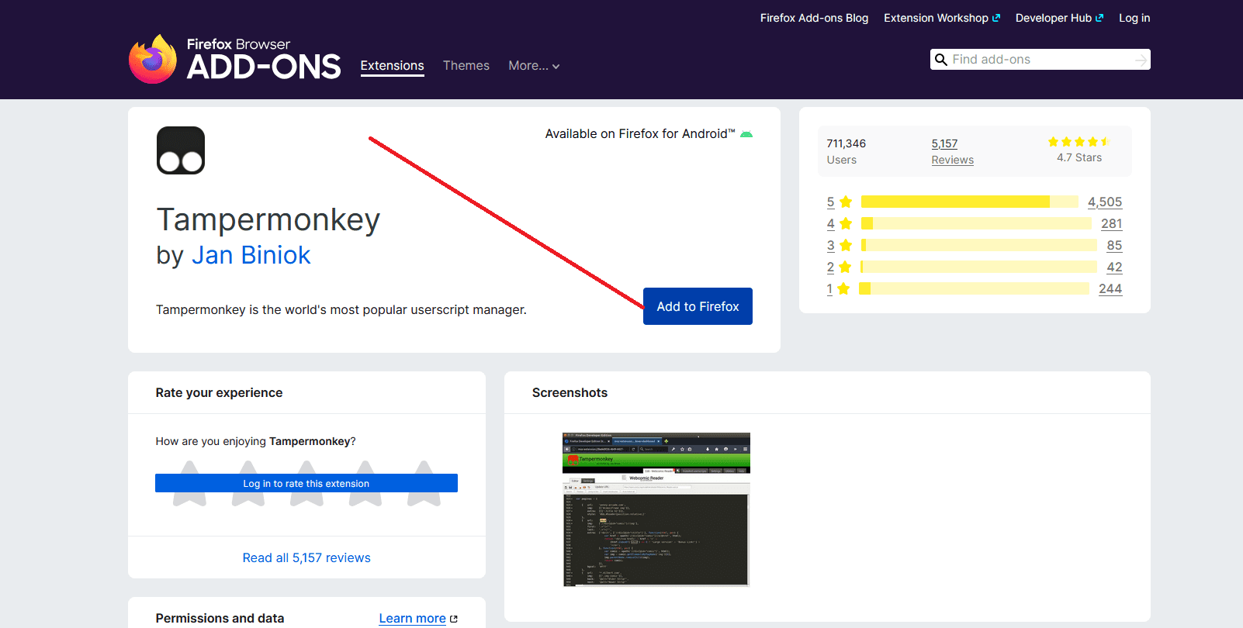Select third star in rating widget
The image size is (1243, 628).
pyautogui.click(x=306, y=483)
